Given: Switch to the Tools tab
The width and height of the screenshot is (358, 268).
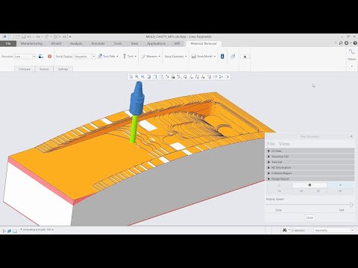Looking at the screenshot, I should (118, 43).
